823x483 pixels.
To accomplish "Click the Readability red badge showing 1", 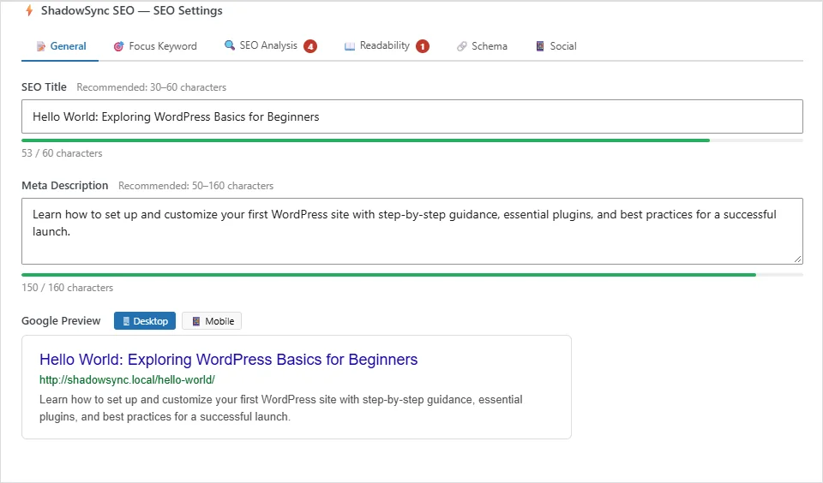I will click(423, 46).
